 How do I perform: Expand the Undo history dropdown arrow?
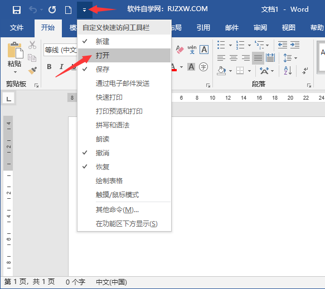[41, 9]
